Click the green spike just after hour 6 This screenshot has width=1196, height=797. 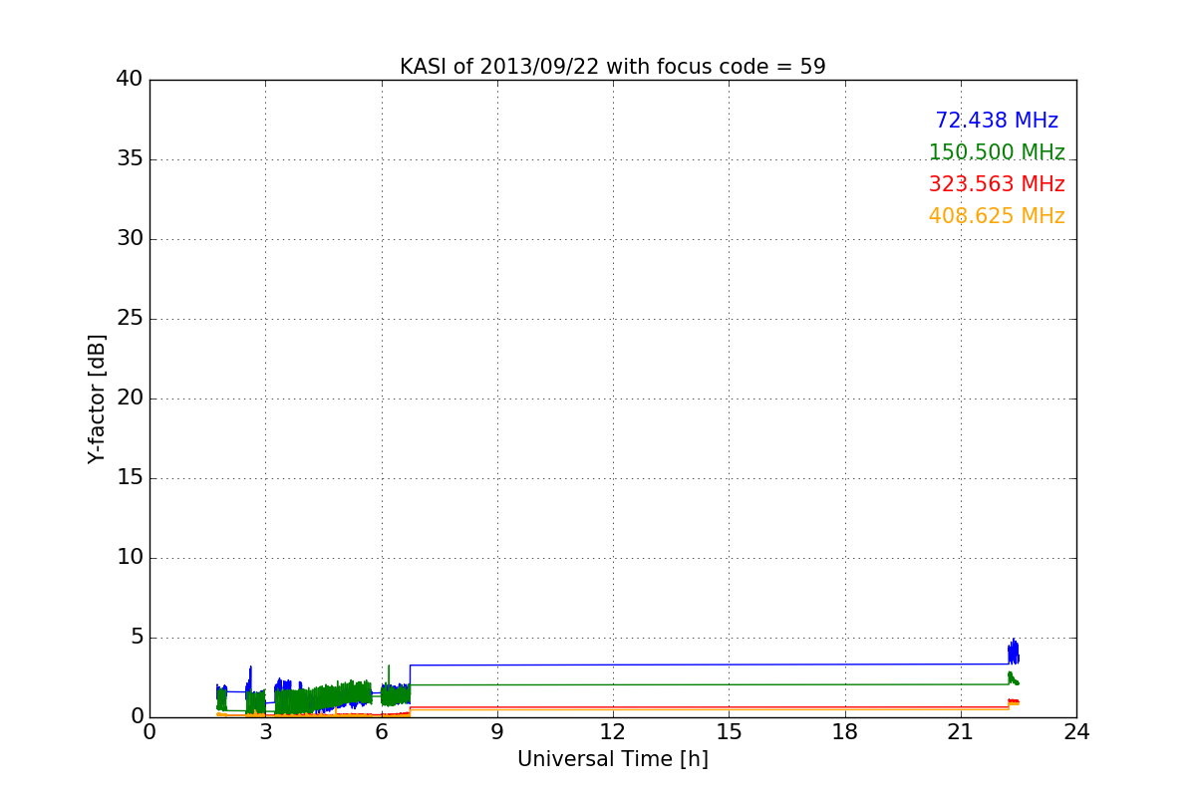(x=389, y=673)
